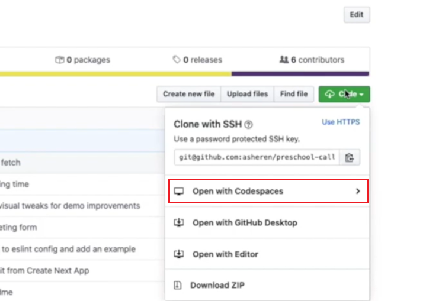Click Create new file button
This screenshot has width=426, height=301.
click(x=188, y=94)
